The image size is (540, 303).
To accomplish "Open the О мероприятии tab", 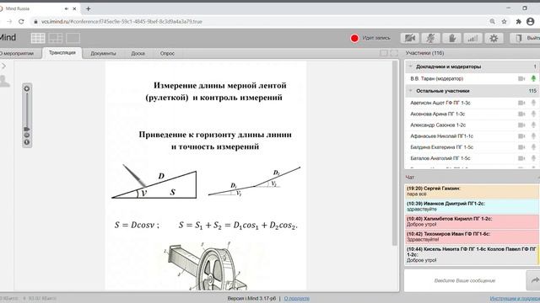I will pos(17,53).
